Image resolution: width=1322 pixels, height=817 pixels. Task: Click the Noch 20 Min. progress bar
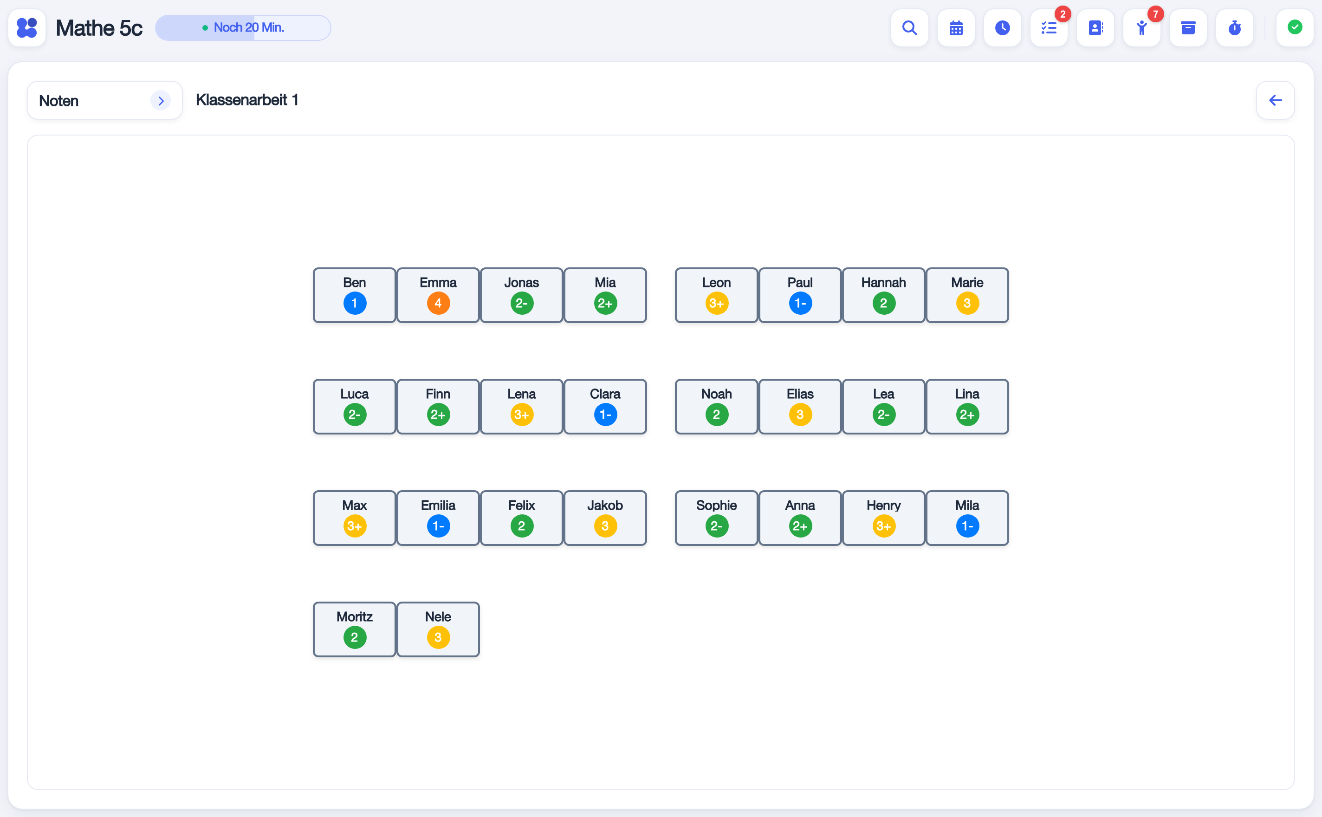[243, 27]
